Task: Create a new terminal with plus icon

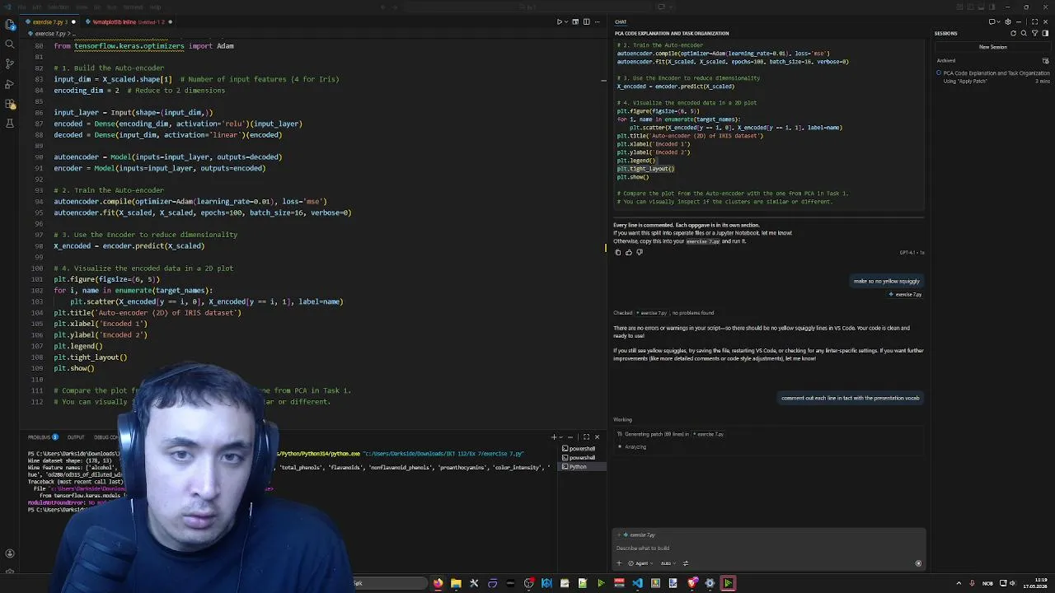Action: (554, 437)
